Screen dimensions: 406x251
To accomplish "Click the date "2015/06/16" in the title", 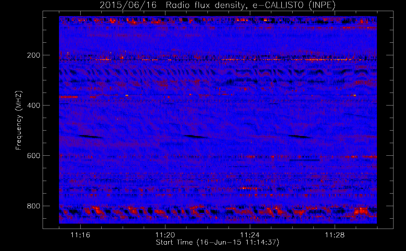I will point(128,5).
